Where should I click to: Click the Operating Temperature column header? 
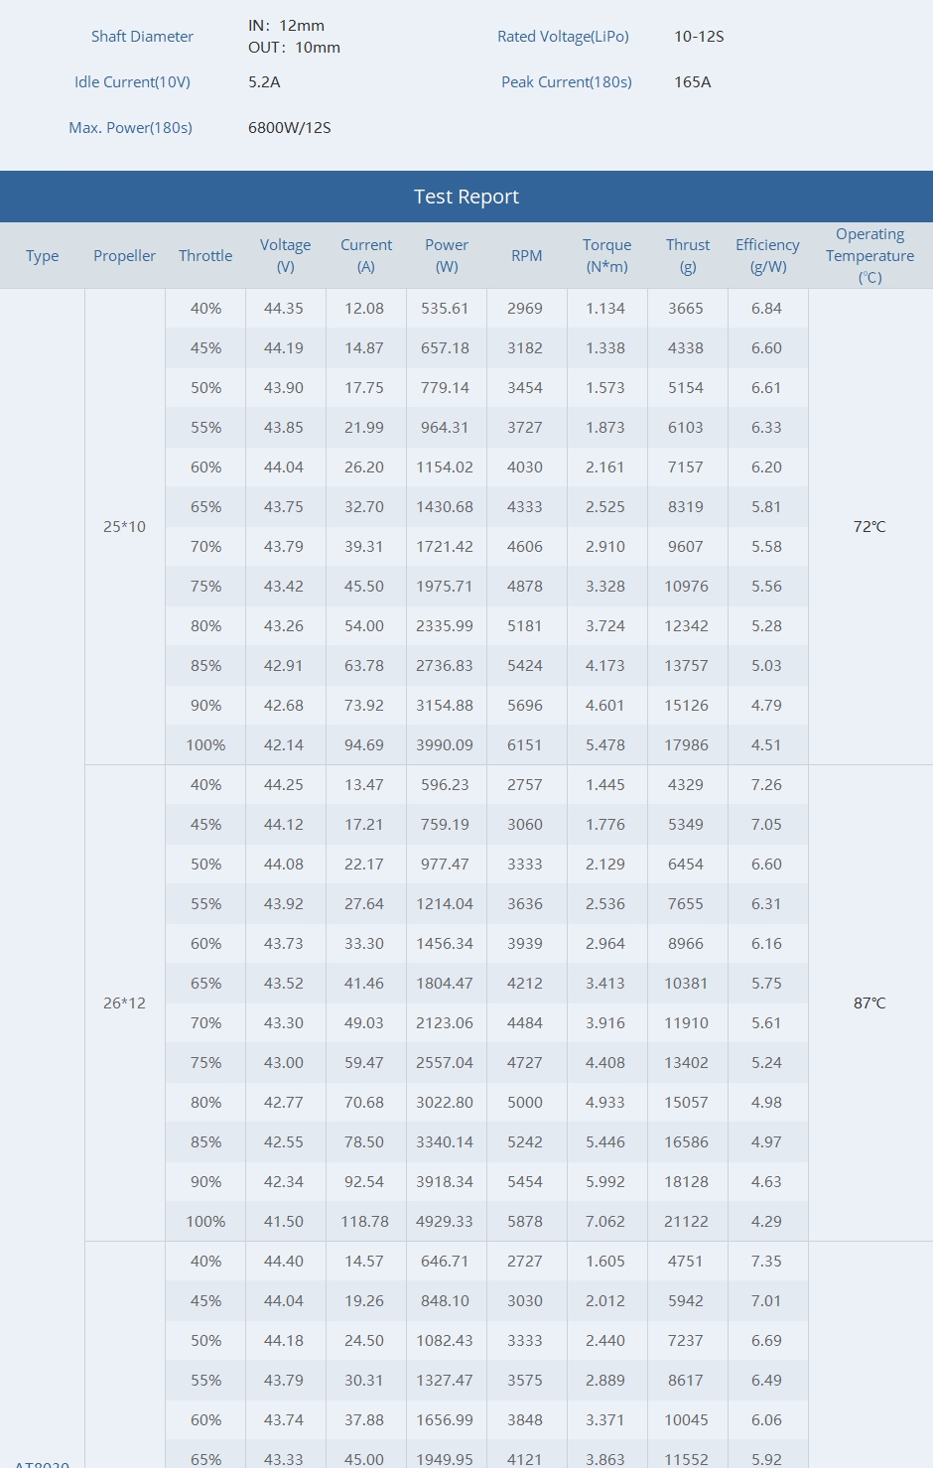[x=869, y=255]
